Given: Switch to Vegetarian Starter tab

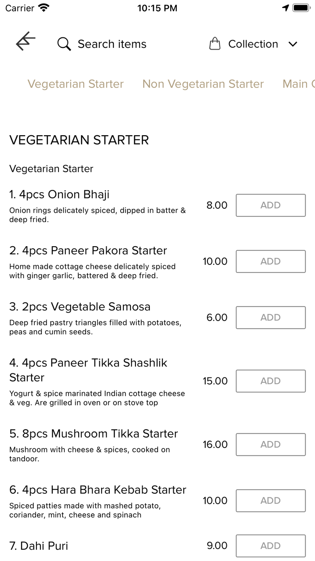Looking at the screenshot, I should click(76, 84).
